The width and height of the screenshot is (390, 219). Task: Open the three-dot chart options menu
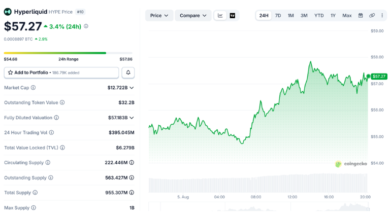coord(382,15)
